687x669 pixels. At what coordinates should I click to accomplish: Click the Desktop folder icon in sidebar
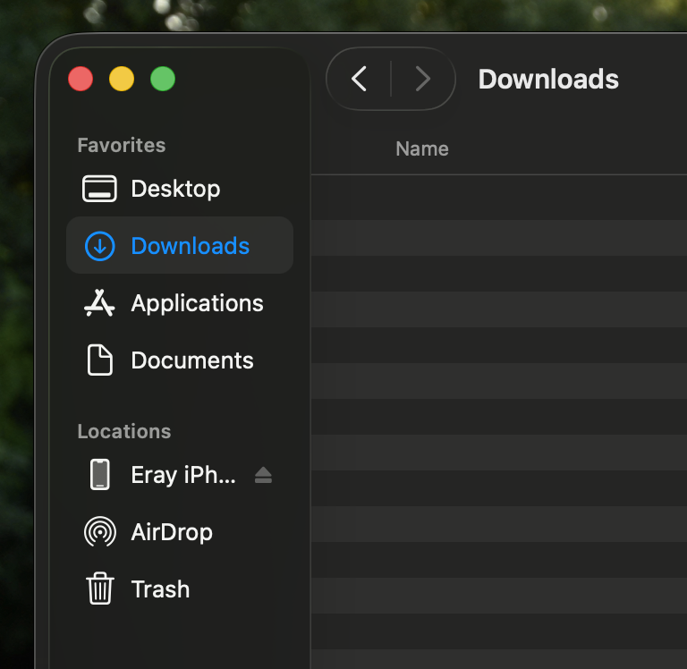pos(99,189)
